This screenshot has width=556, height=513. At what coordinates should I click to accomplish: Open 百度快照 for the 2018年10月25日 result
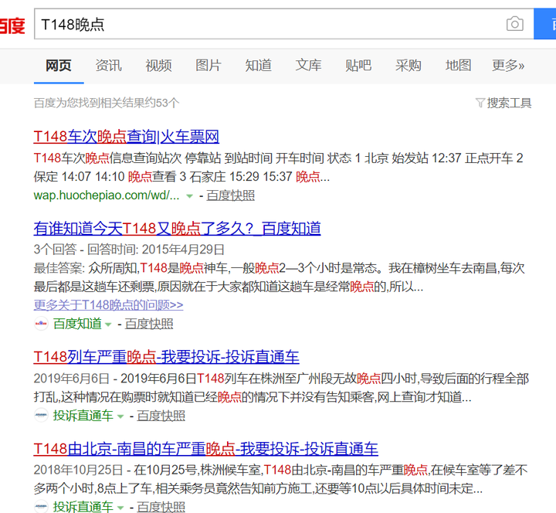pos(161,507)
